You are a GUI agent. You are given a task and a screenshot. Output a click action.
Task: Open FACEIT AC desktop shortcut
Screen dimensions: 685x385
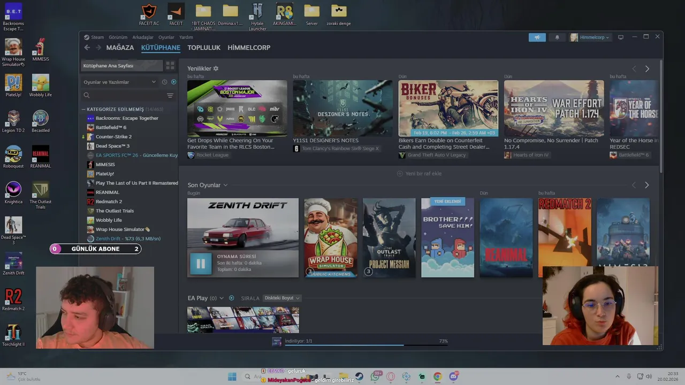point(149,14)
